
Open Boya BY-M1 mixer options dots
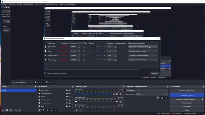click(120, 94)
